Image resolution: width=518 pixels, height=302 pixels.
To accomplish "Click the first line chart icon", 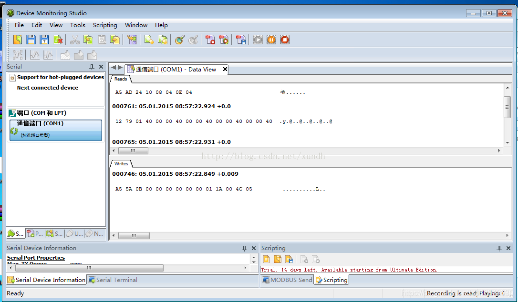I will coord(34,55).
